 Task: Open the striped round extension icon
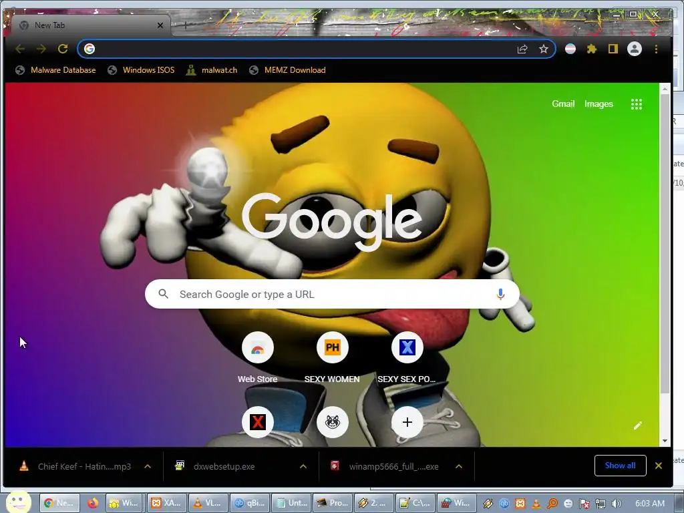[x=570, y=49]
